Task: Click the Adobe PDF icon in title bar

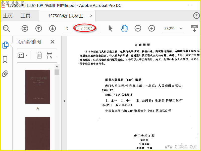Action: 3,5
